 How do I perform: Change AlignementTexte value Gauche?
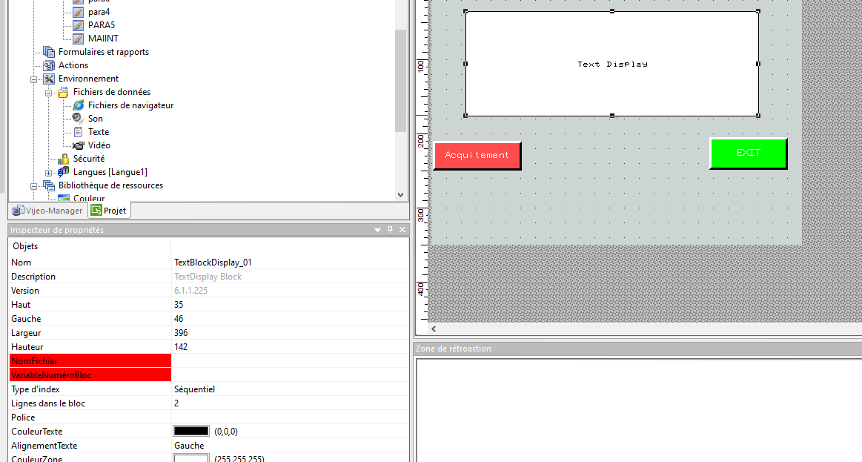pyautogui.click(x=291, y=446)
